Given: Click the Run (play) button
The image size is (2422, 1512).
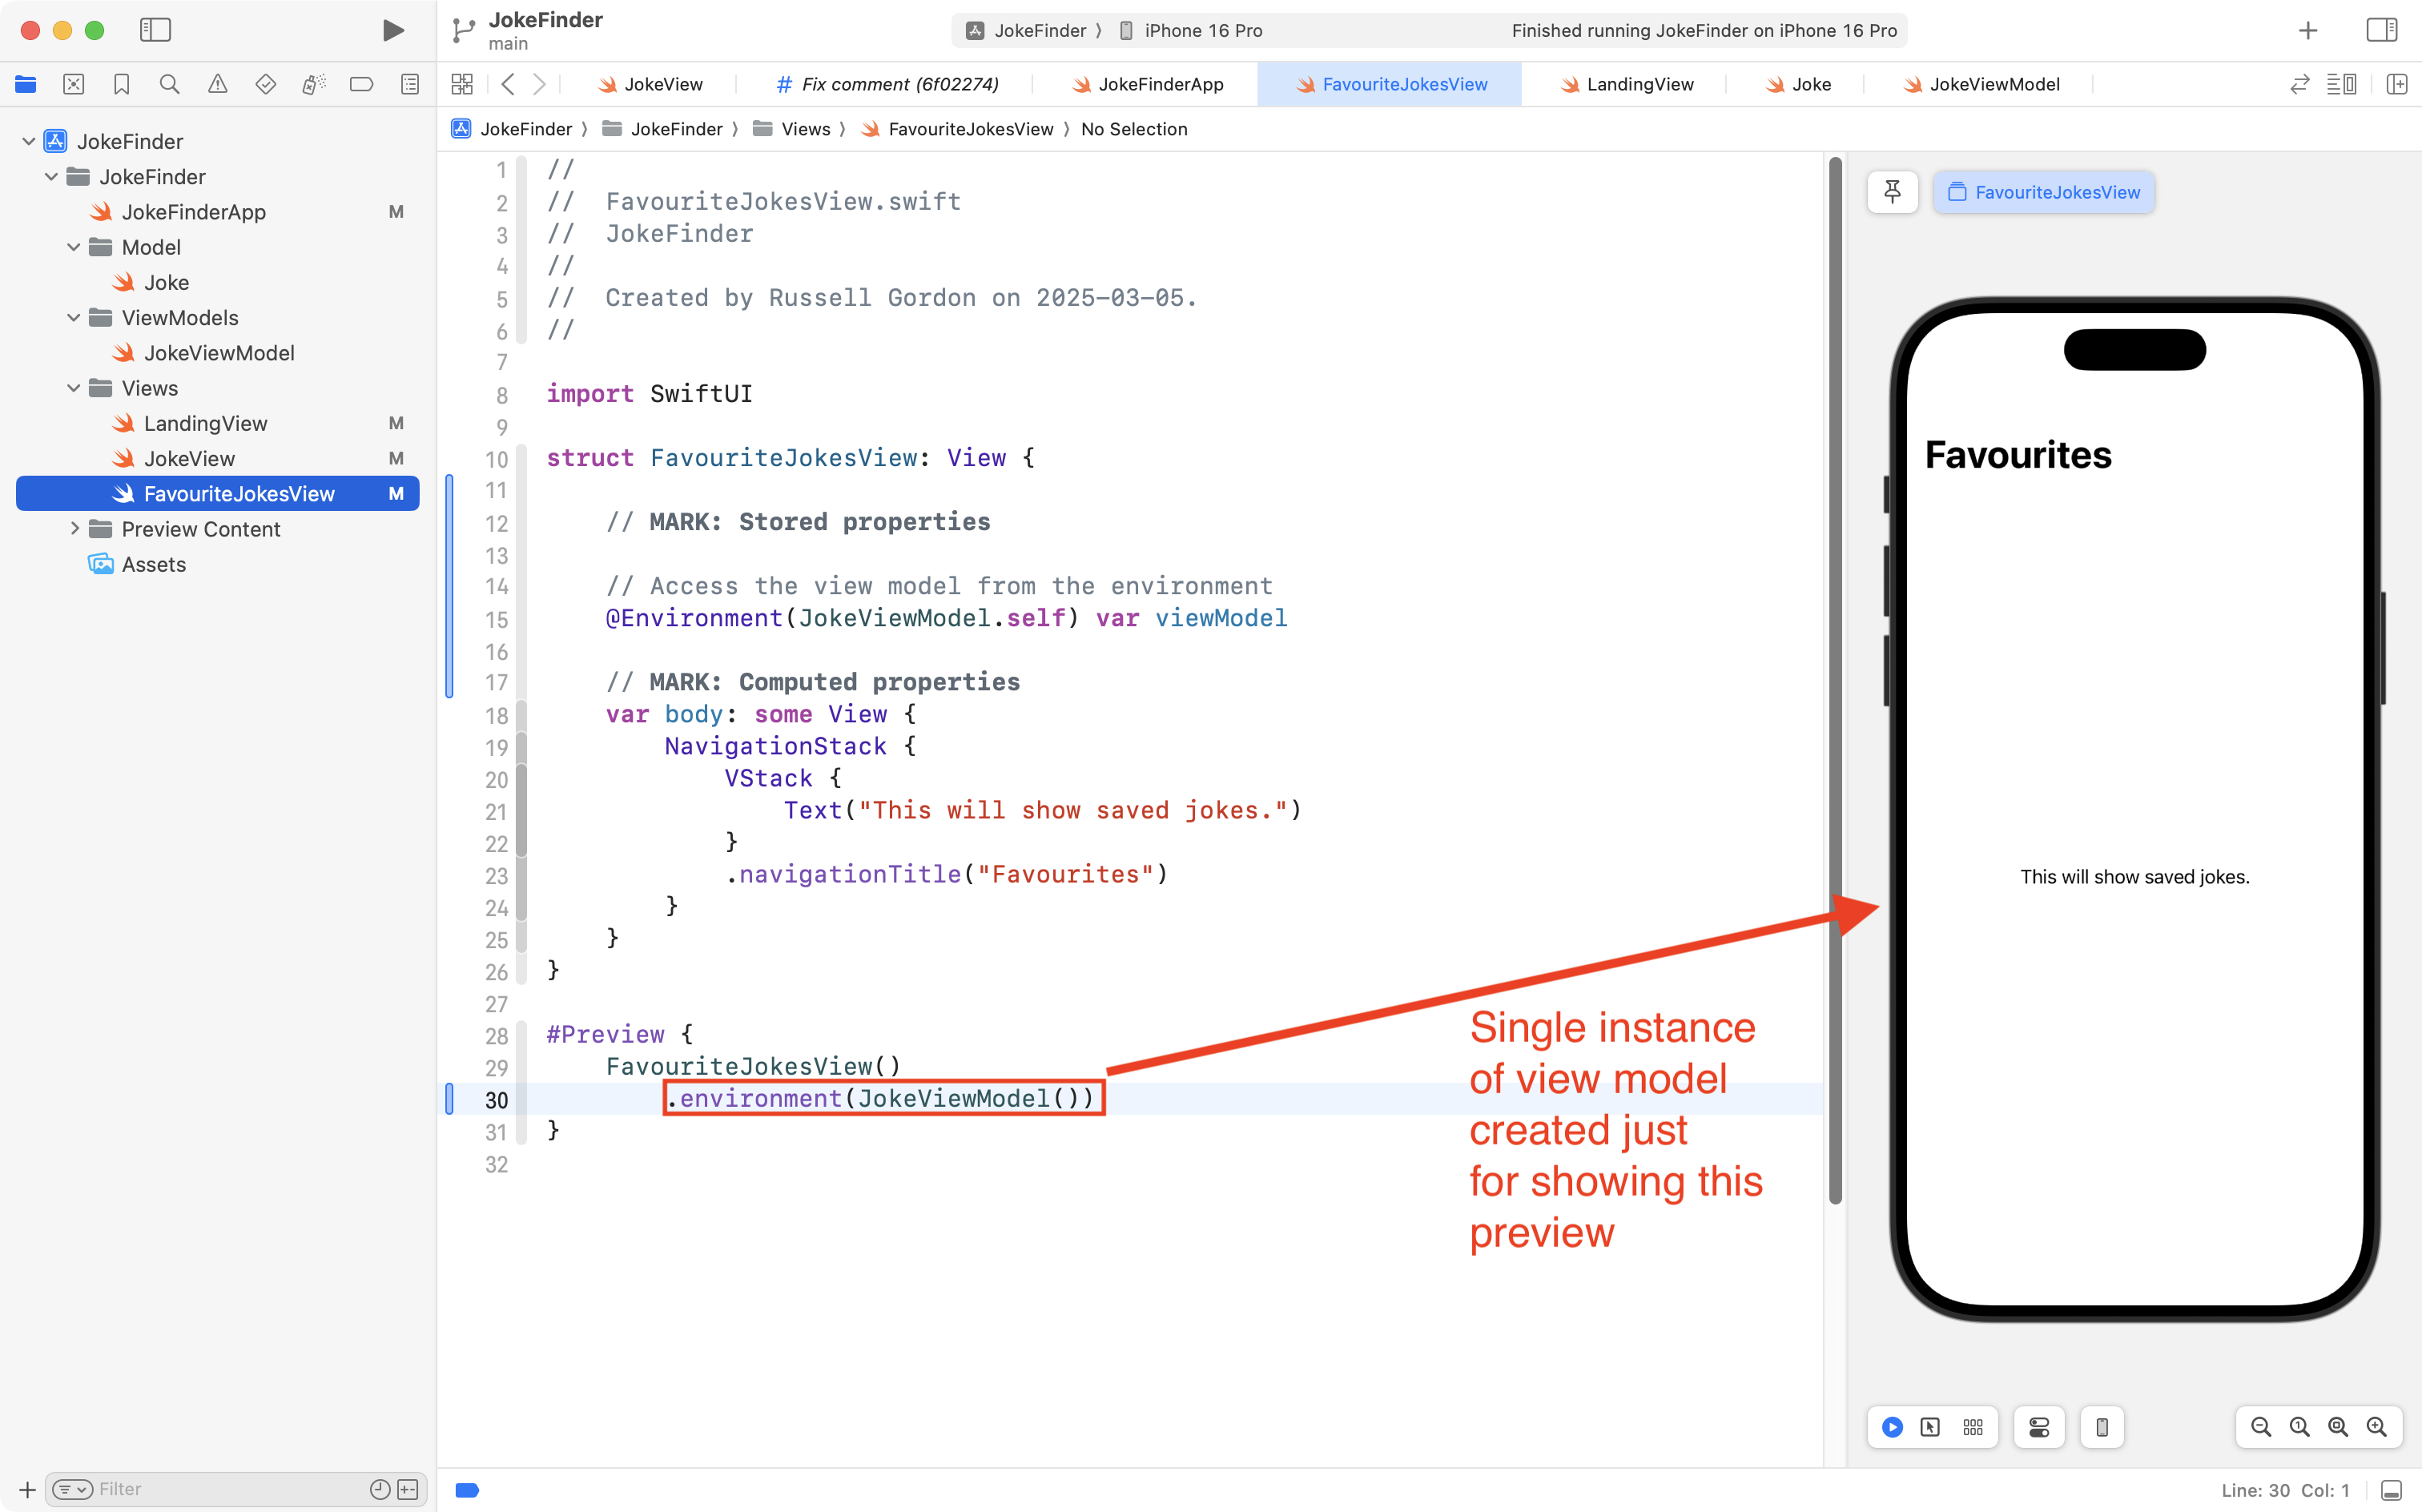Looking at the screenshot, I should coord(393,30).
